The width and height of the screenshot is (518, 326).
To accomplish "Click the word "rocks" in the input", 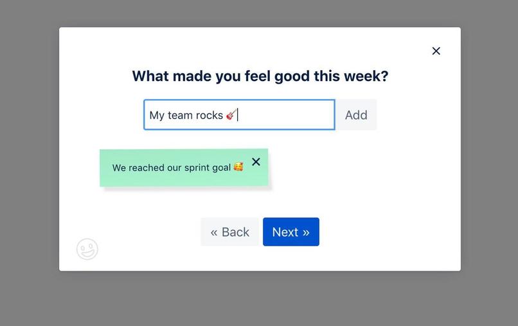I will coord(210,115).
